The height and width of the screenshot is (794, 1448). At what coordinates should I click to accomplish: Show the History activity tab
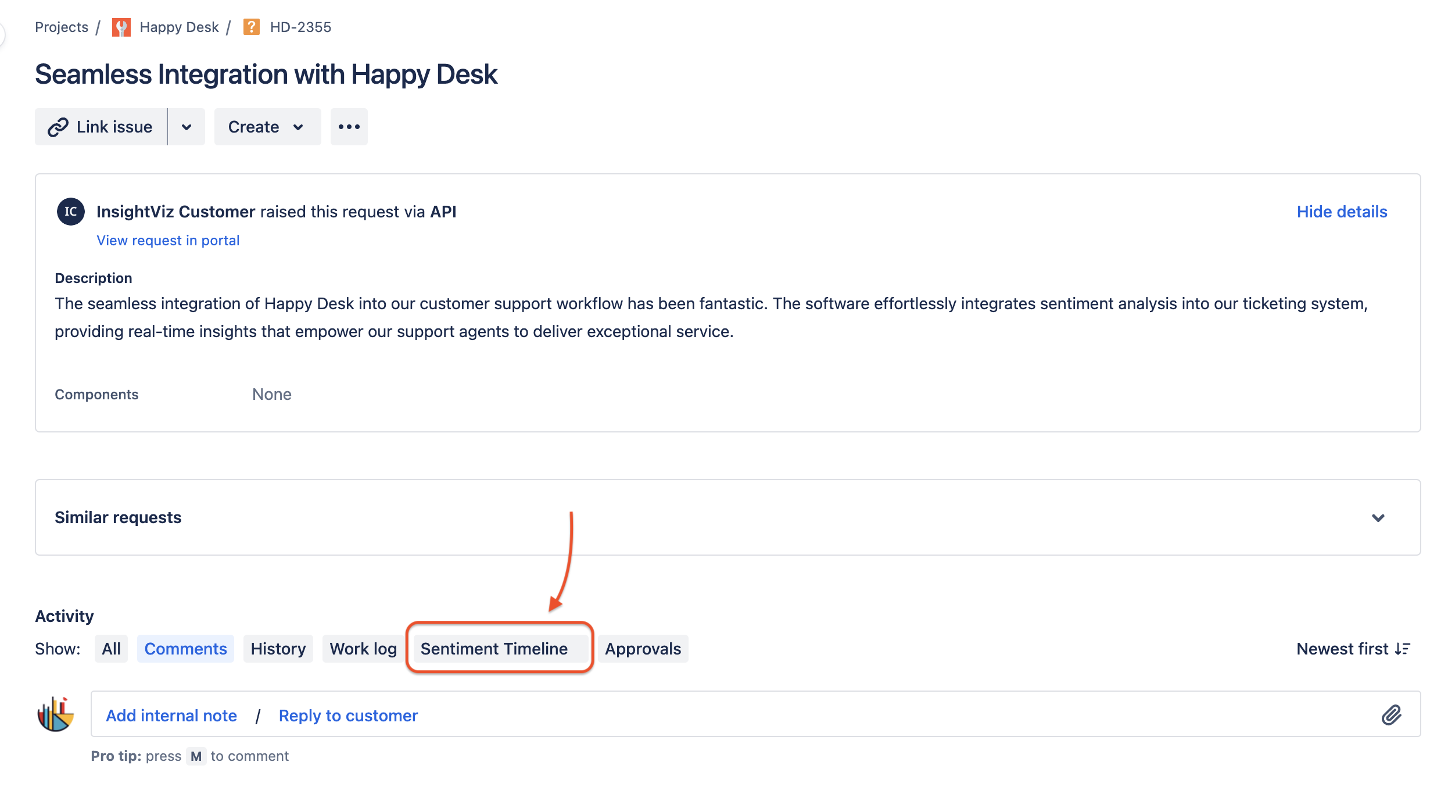[278, 649]
